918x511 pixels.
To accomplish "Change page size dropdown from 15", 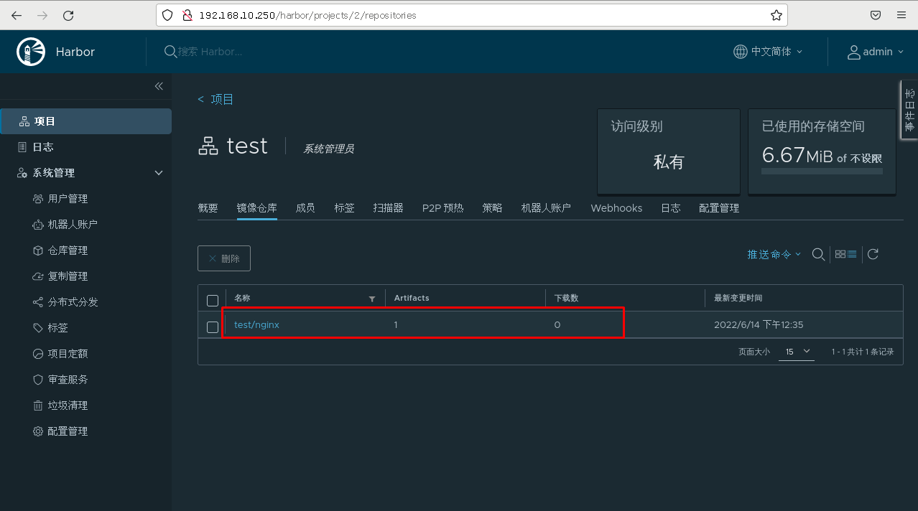I will click(797, 352).
